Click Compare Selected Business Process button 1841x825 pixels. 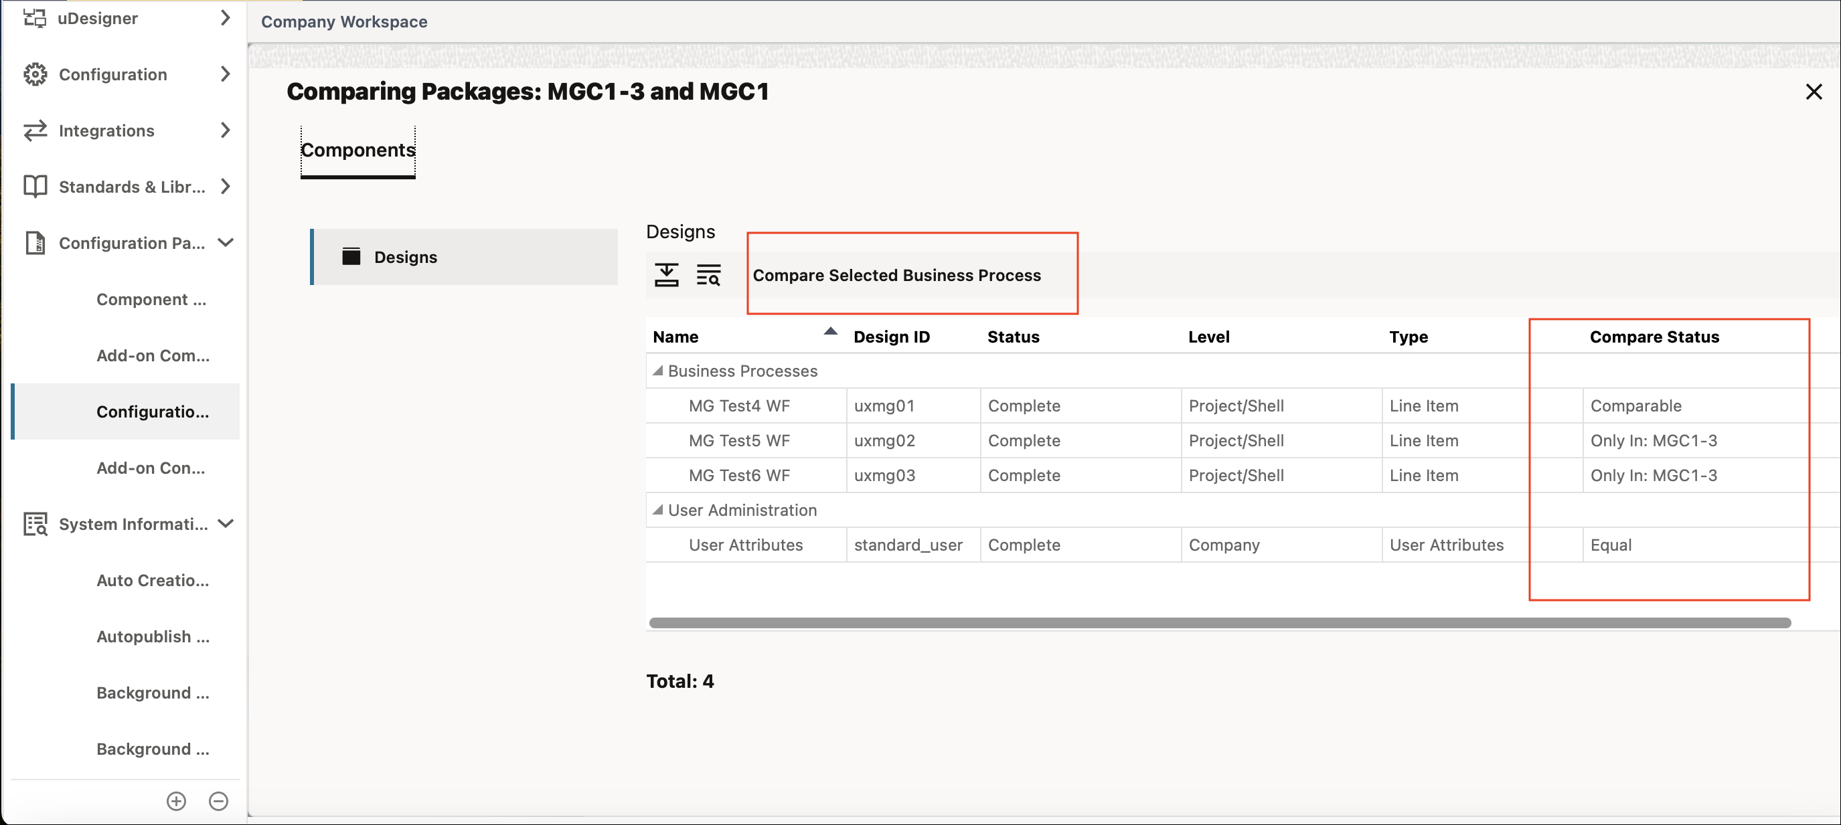coord(897,276)
